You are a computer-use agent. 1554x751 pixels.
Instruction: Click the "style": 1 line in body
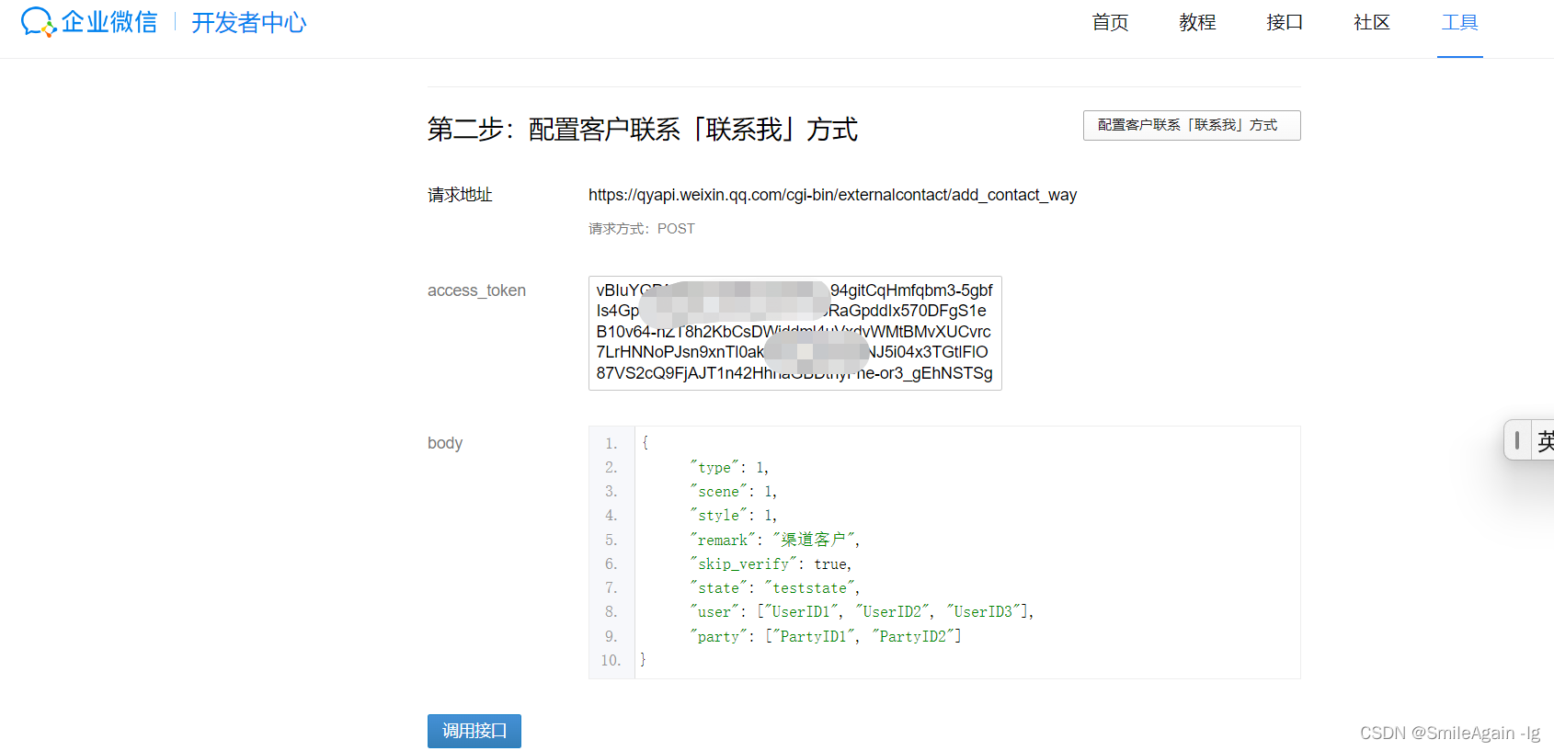[734, 516]
